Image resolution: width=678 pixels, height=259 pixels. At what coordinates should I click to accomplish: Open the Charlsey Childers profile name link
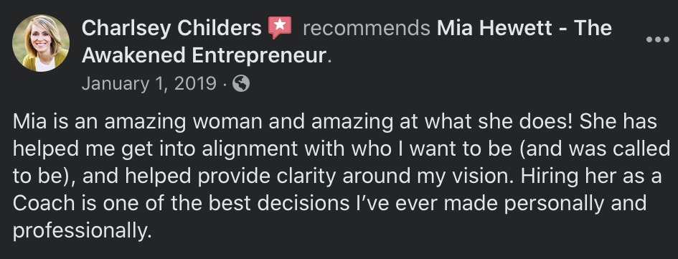point(171,29)
